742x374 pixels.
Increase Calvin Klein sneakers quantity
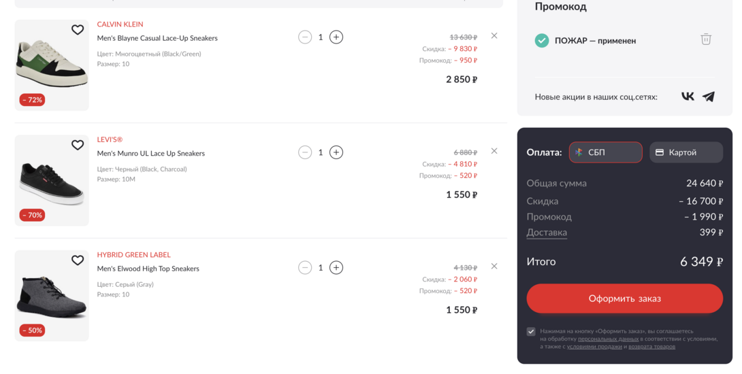click(336, 37)
